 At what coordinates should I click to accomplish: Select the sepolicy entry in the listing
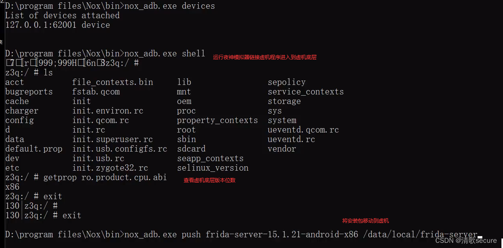[x=286, y=82]
